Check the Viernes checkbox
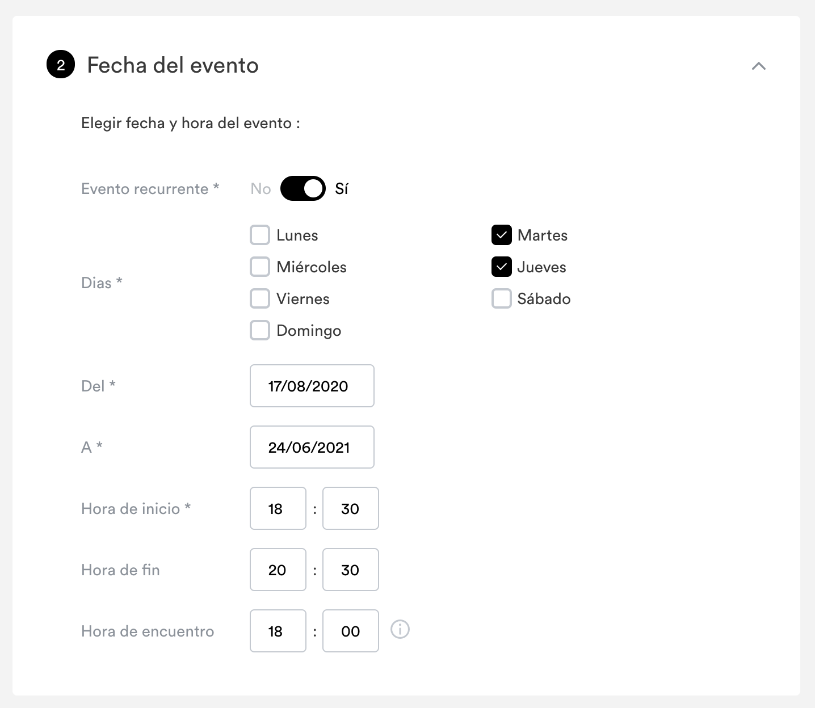This screenshot has width=815, height=708. (x=260, y=298)
